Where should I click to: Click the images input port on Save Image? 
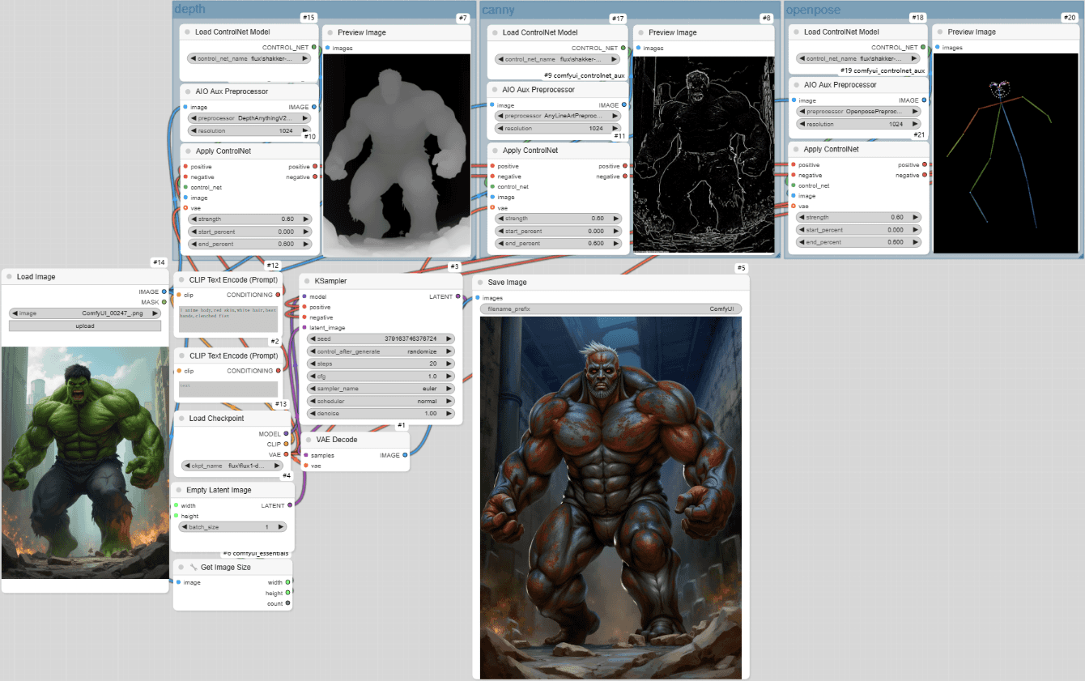(478, 298)
